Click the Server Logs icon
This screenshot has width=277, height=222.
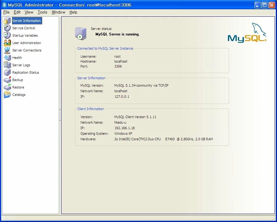click(x=7, y=65)
